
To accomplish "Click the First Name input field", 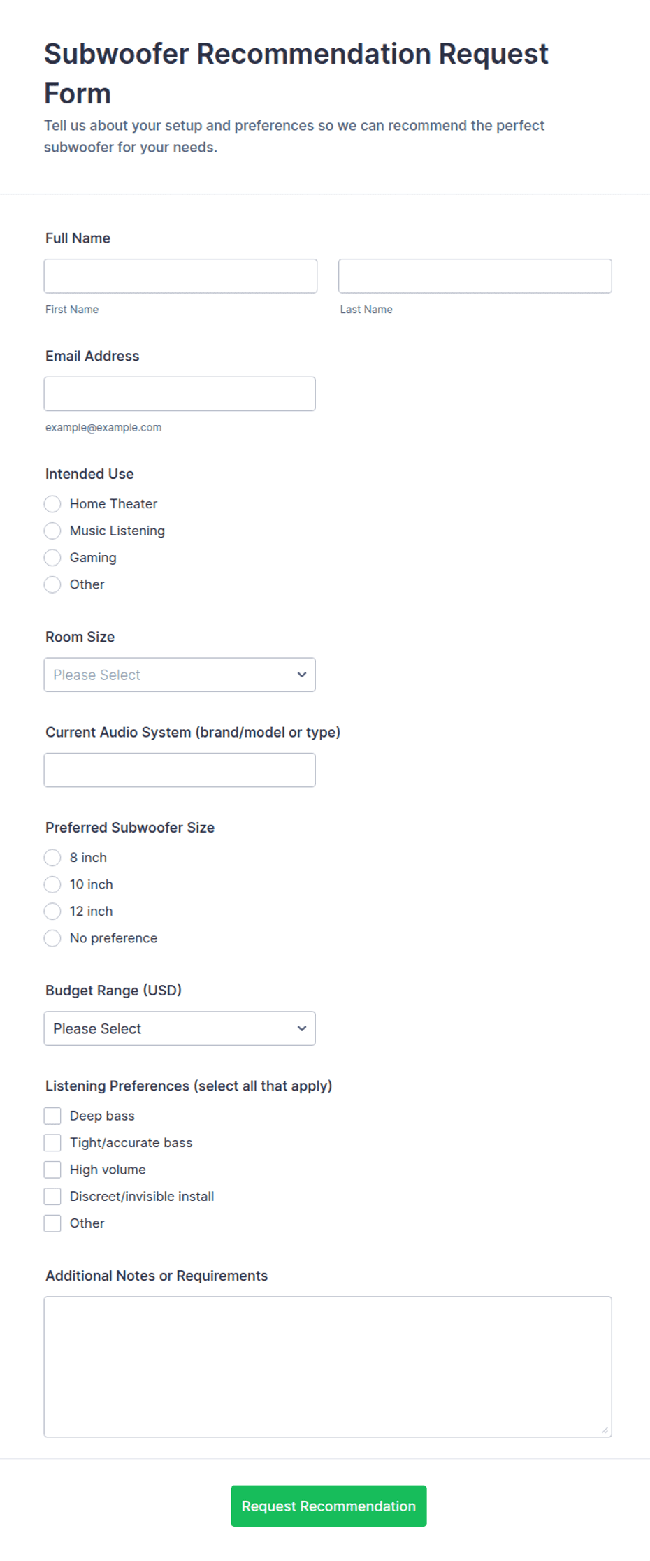I will (180, 276).
